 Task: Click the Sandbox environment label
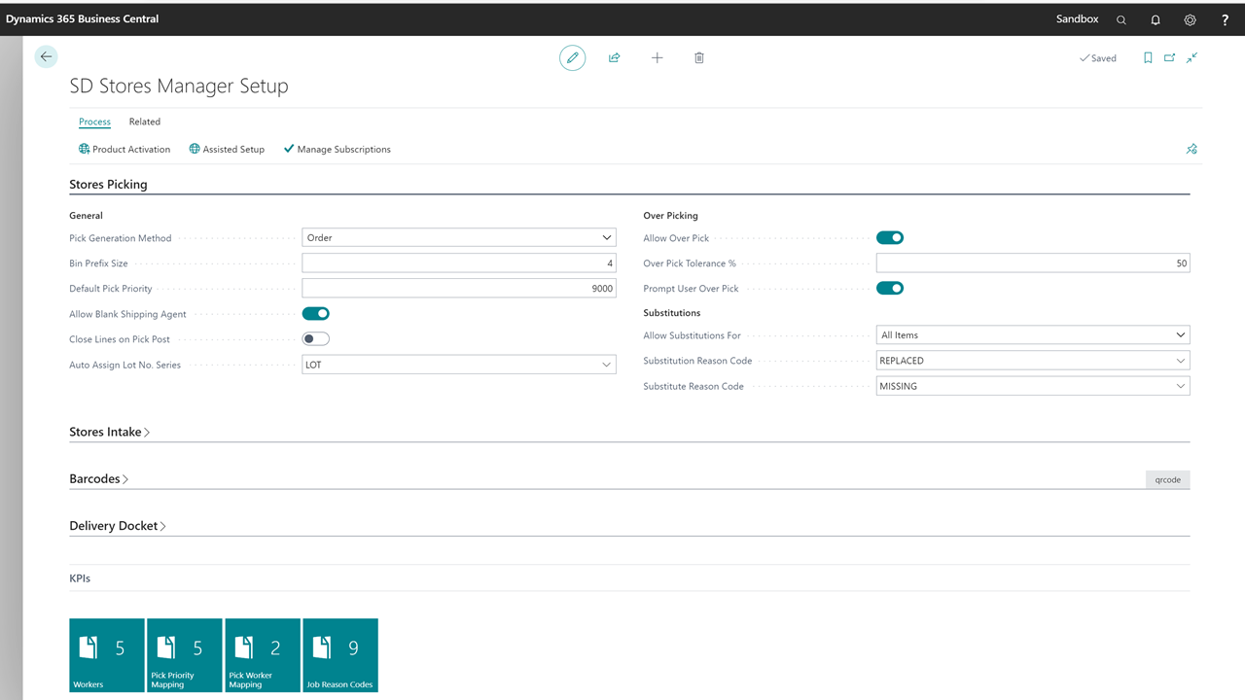1078,18
